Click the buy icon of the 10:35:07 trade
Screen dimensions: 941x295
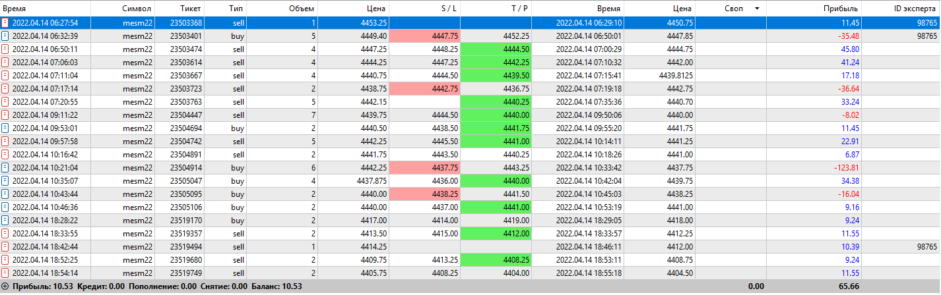[x=5, y=180]
